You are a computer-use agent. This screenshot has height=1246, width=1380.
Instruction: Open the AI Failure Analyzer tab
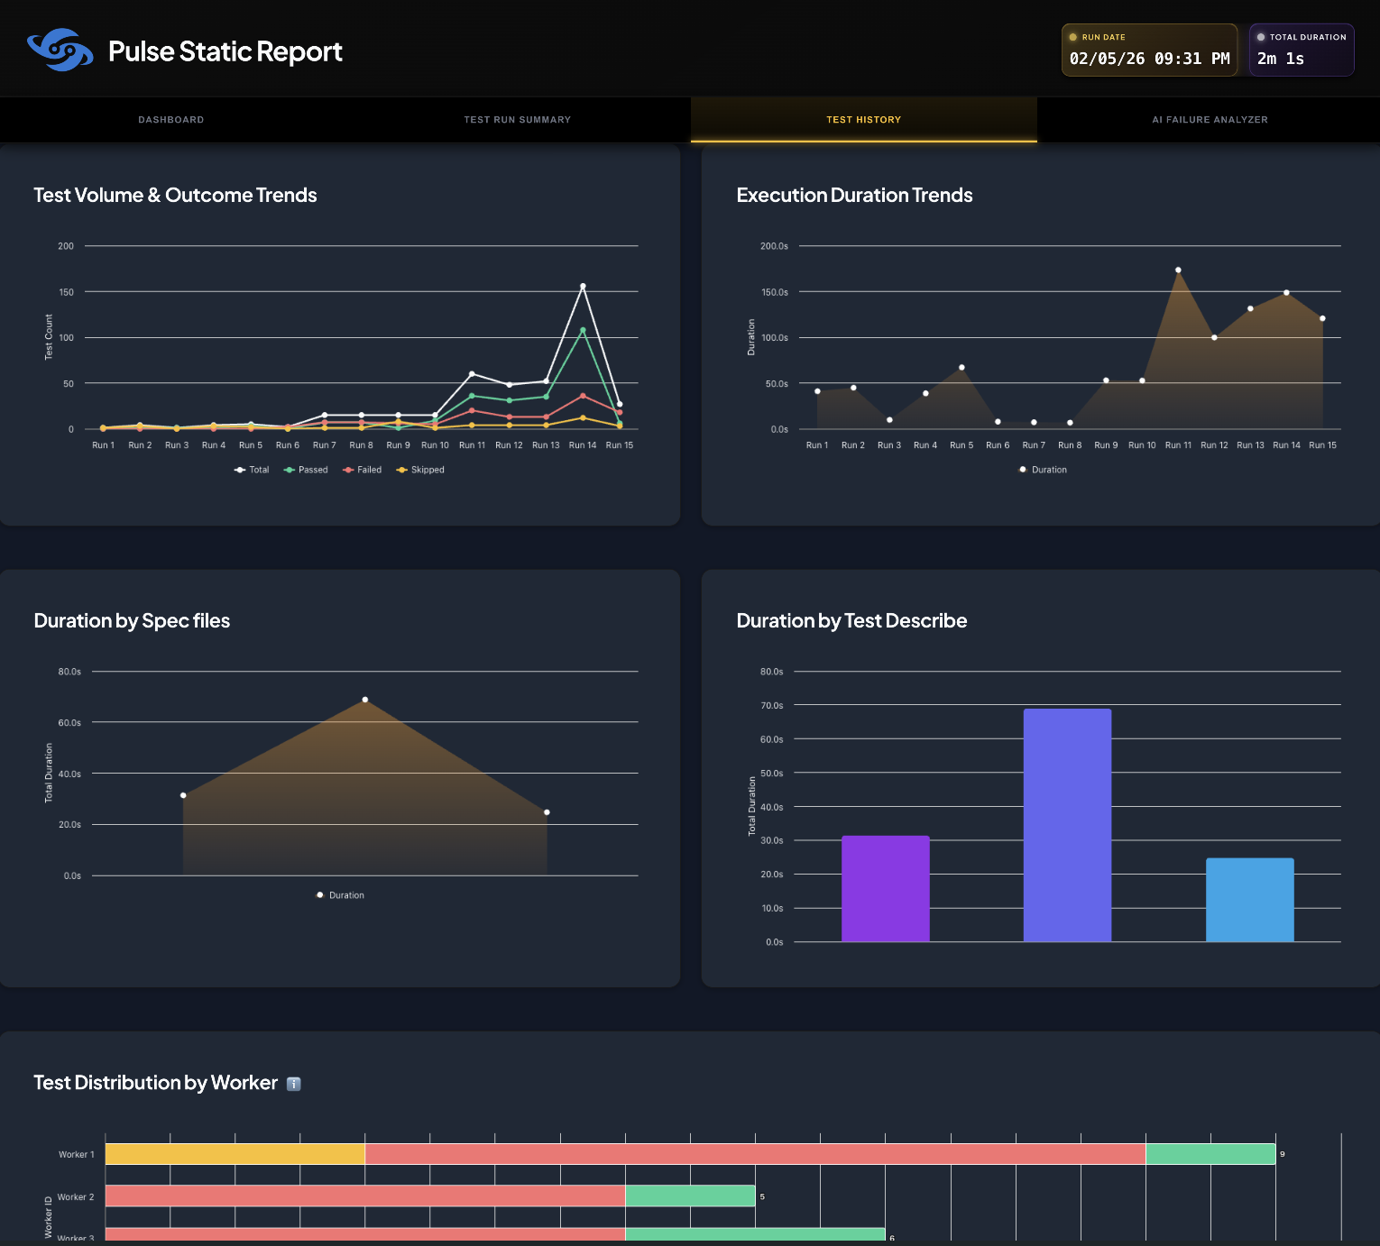tap(1210, 120)
